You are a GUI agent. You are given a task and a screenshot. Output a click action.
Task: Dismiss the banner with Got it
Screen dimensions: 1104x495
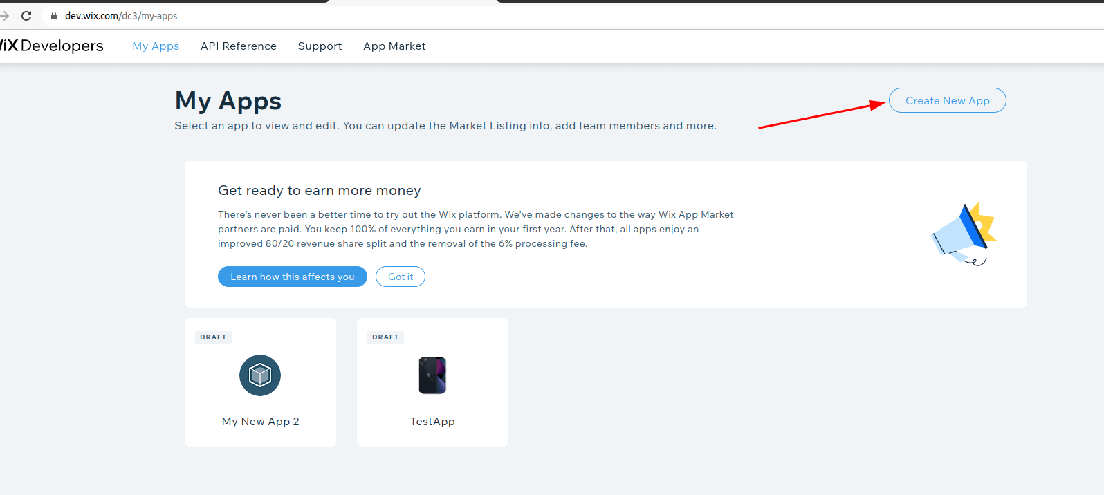click(400, 277)
